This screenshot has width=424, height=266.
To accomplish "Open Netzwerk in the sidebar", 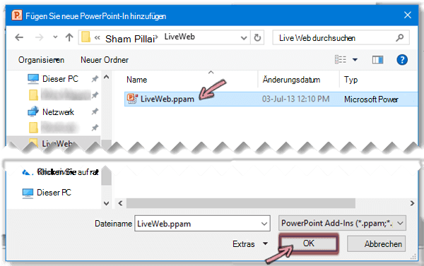I will [x=58, y=111].
